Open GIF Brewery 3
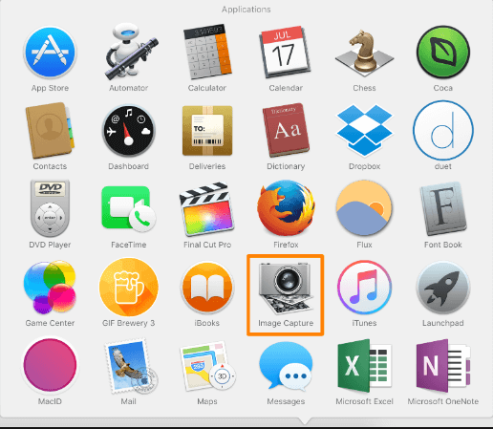Image resolution: width=493 pixels, height=429 pixels. tap(129, 288)
